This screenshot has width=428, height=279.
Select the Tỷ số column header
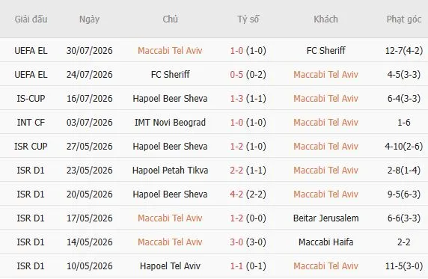[248, 19]
